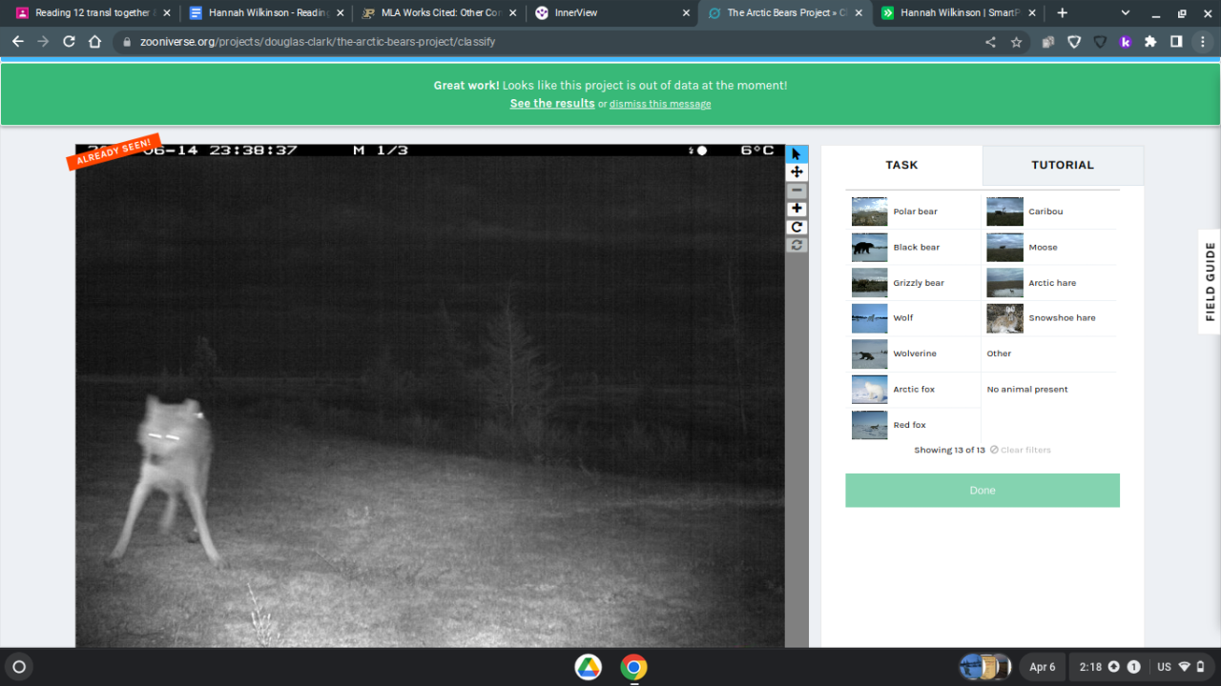Choose Polar bear species
This screenshot has height=686, width=1221.
[x=913, y=212]
